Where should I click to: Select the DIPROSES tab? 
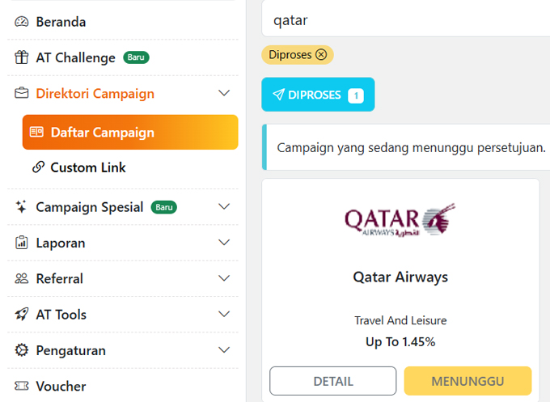pos(318,95)
